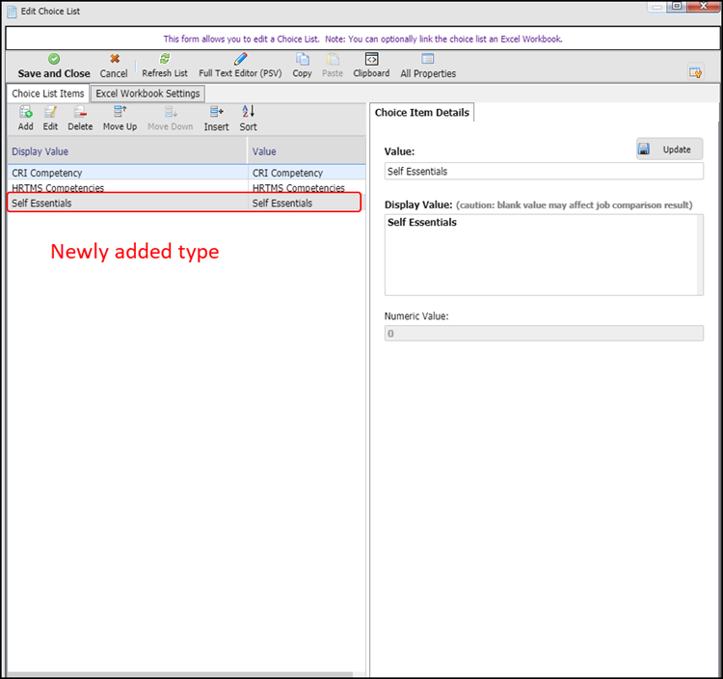Click the Save and Close icon
The height and width of the screenshot is (679, 723).
[54, 60]
